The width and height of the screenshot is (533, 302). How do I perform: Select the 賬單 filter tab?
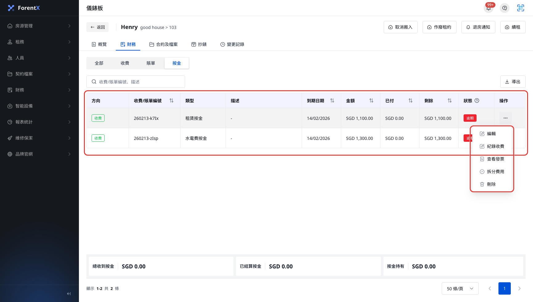click(x=151, y=63)
